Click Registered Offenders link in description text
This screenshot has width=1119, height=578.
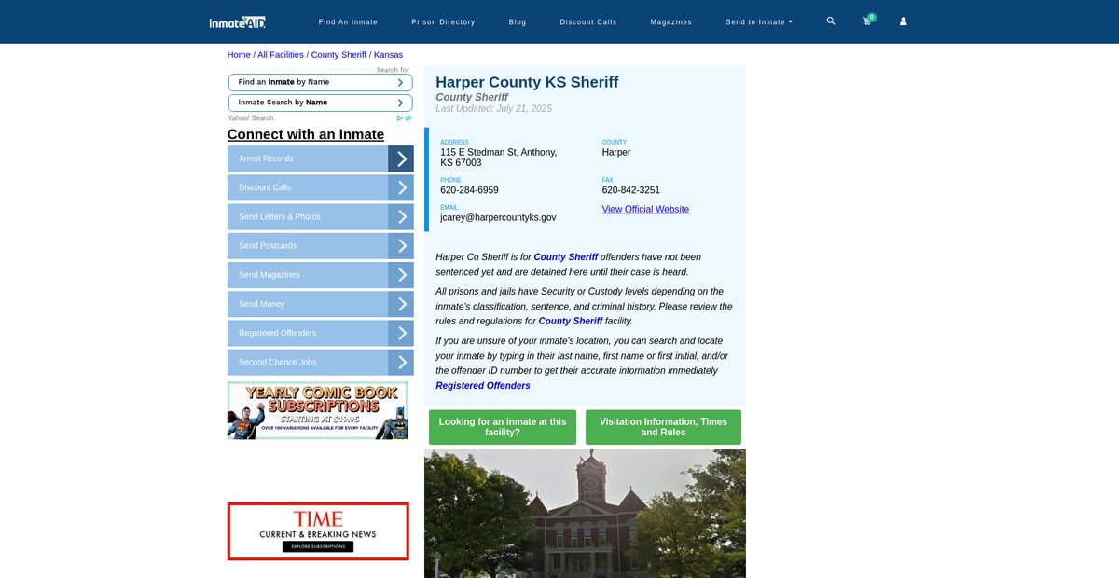[483, 385]
